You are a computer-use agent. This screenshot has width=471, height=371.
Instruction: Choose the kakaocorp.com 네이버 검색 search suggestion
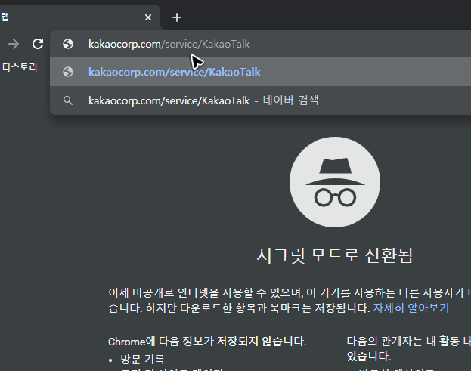(260, 100)
